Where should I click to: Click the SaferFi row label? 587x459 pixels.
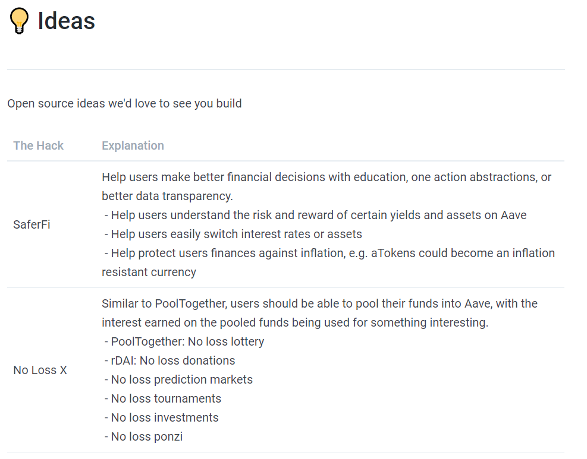(x=32, y=225)
